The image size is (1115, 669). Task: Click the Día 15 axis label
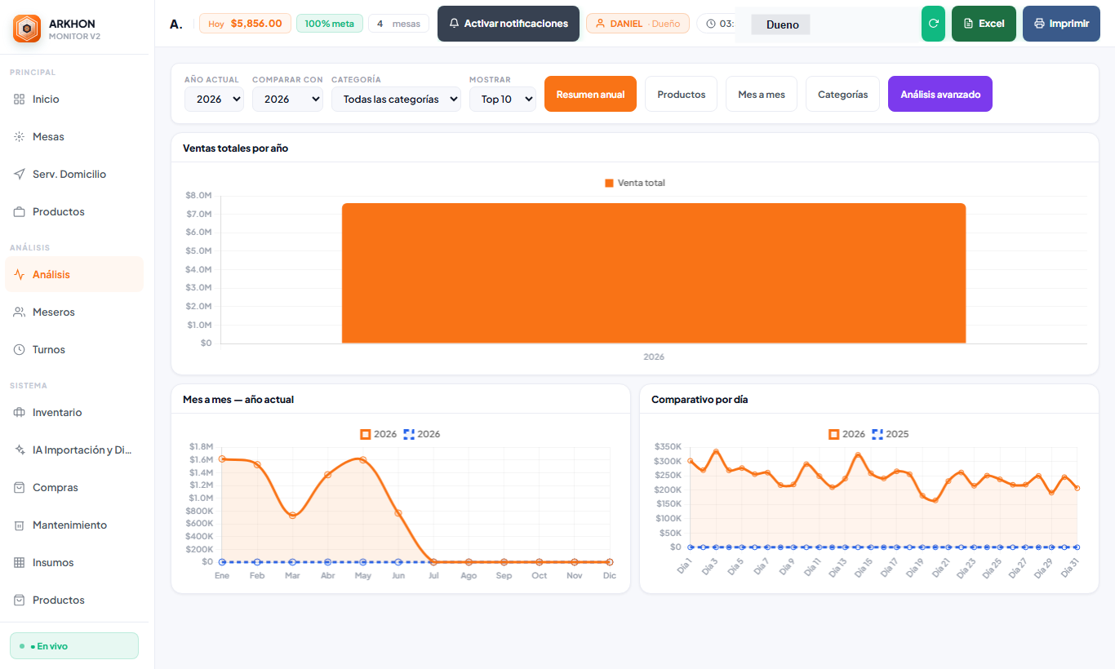pyautogui.click(x=863, y=567)
